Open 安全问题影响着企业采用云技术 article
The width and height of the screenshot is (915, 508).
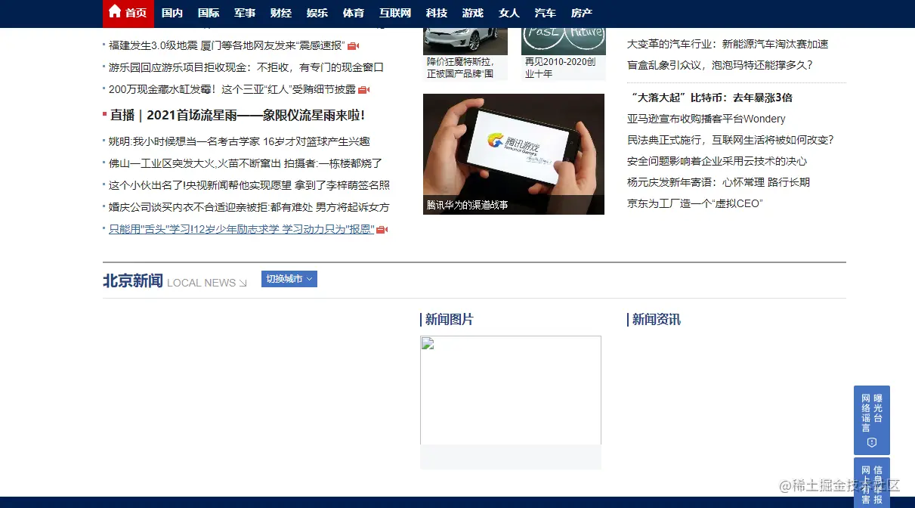pos(717,161)
